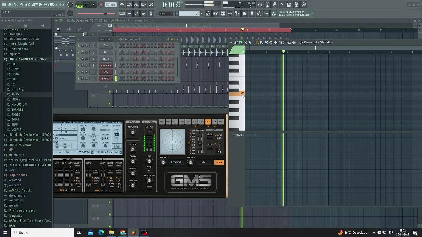This screenshot has height=237, width=422.
Task: Click the 130.000 tempo field
Action: (110, 5)
